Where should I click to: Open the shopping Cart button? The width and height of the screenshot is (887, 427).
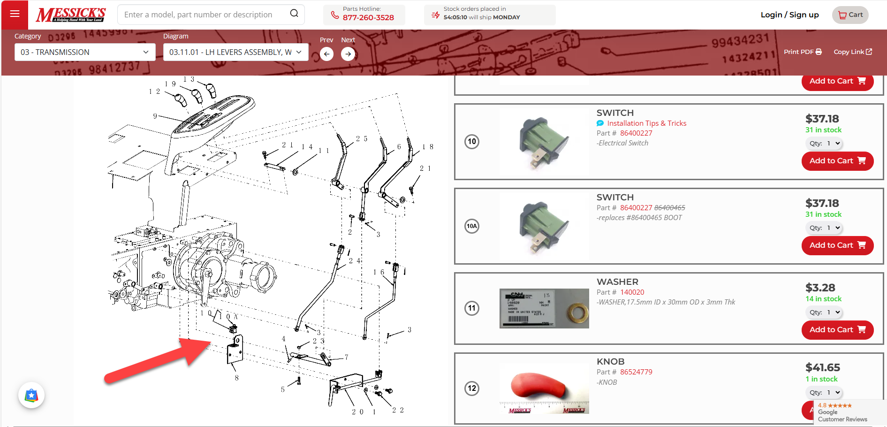pos(850,15)
